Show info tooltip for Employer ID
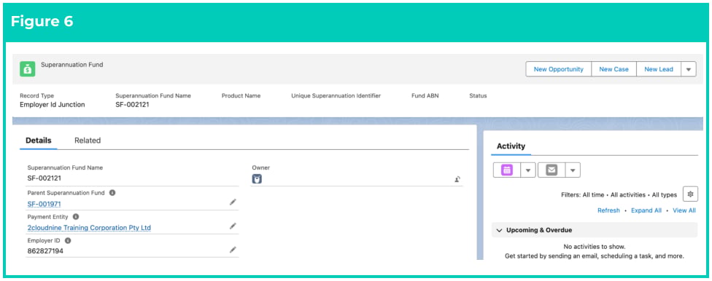712x281 pixels. (68, 241)
